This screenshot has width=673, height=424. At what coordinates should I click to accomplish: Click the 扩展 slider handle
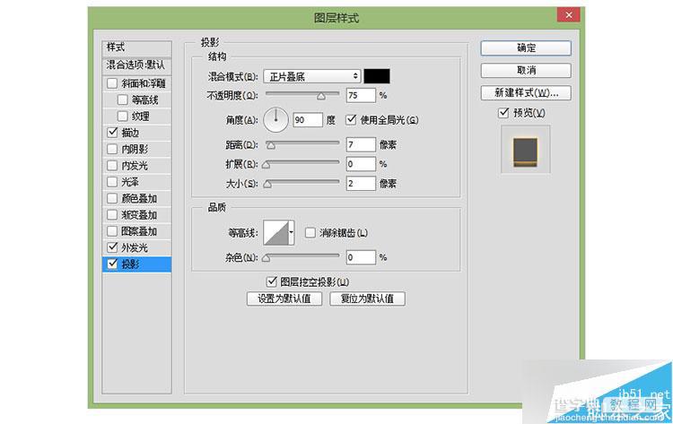coord(267,165)
